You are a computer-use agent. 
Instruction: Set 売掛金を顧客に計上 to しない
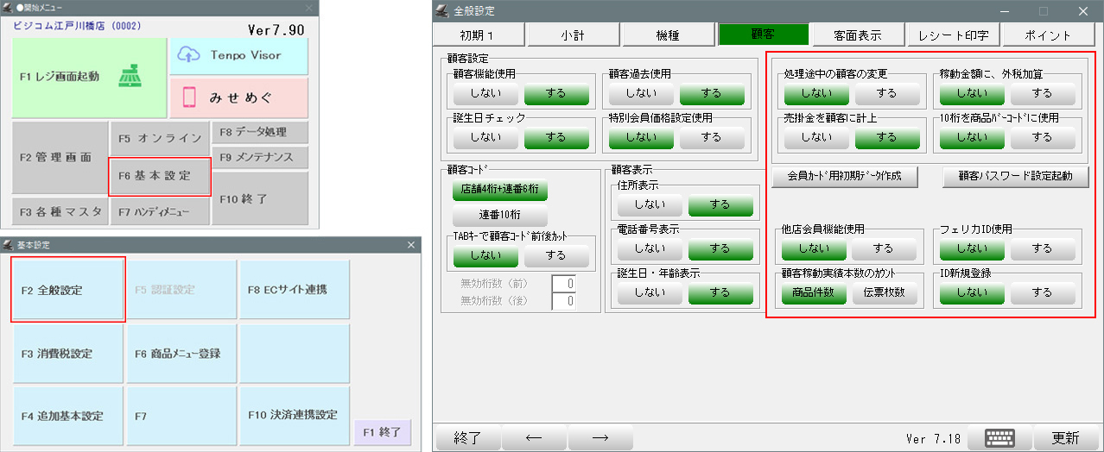pos(815,136)
